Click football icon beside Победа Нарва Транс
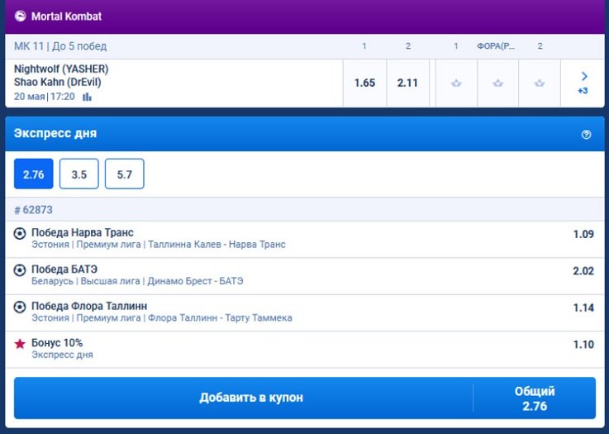The height and width of the screenshot is (434, 609). [20, 233]
